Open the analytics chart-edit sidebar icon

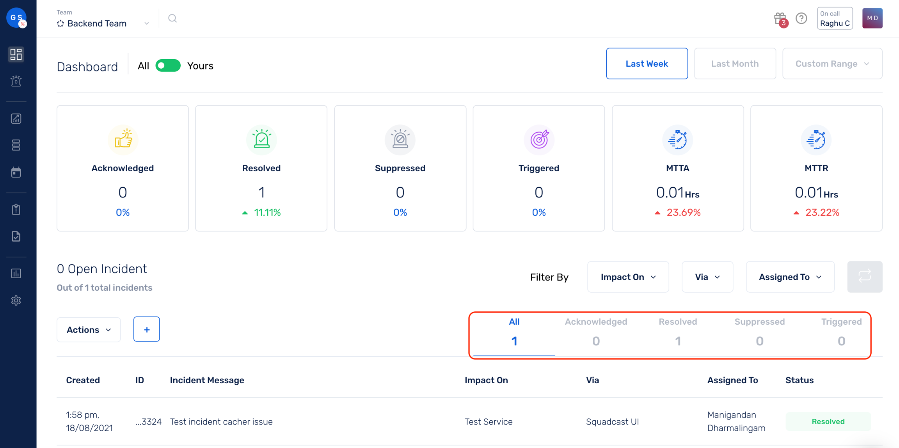click(x=16, y=119)
